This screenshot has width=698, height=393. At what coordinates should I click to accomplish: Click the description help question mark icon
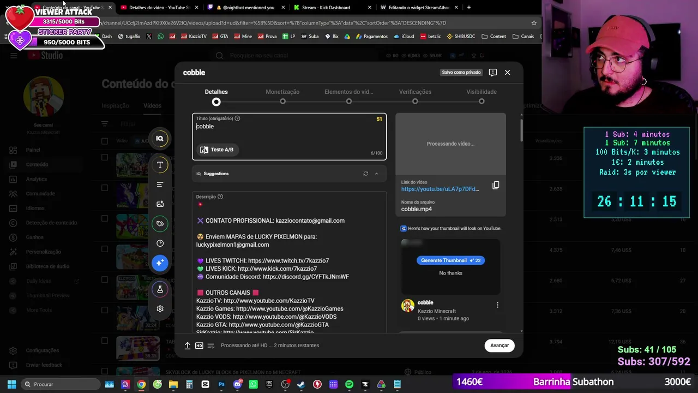(220, 196)
